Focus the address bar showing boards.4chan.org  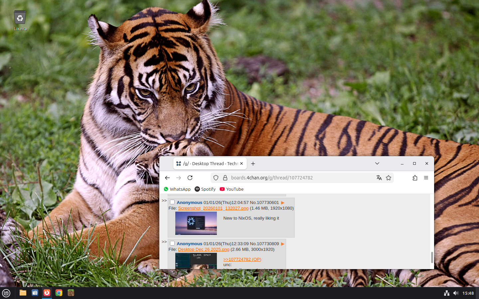(302, 178)
